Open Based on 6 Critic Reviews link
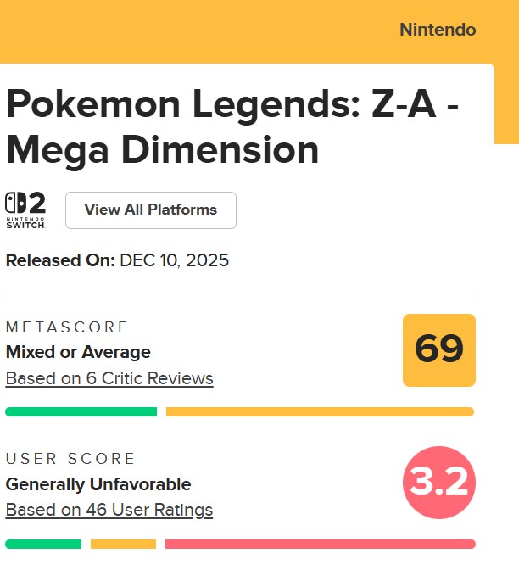The image size is (519, 570). [x=109, y=378]
